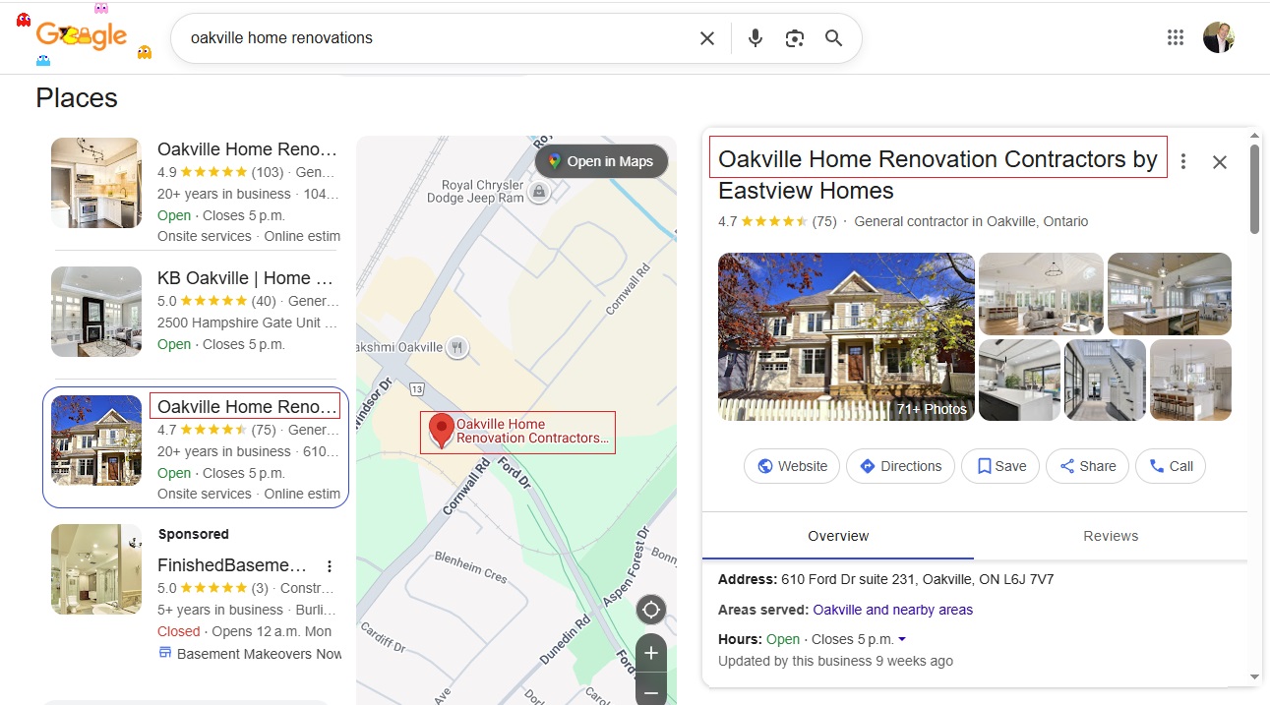Select the Overview tab
The width and height of the screenshot is (1270, 705).
coord(838,536)
